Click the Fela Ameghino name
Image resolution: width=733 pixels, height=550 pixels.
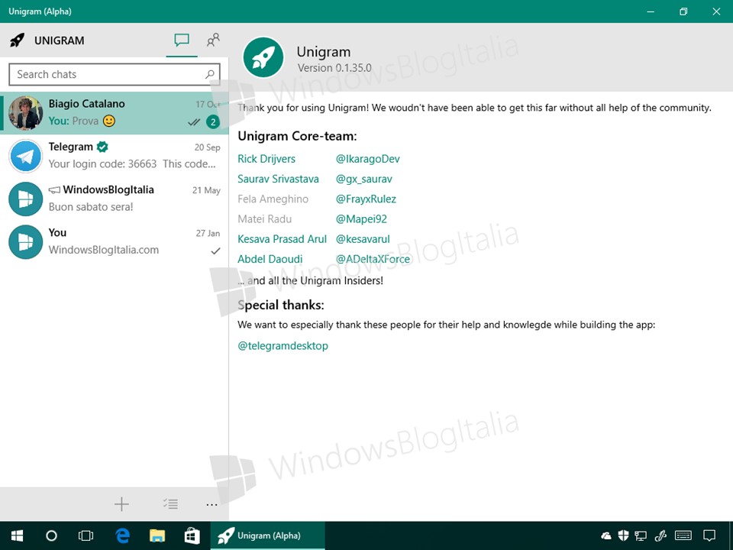coord(273,199)
